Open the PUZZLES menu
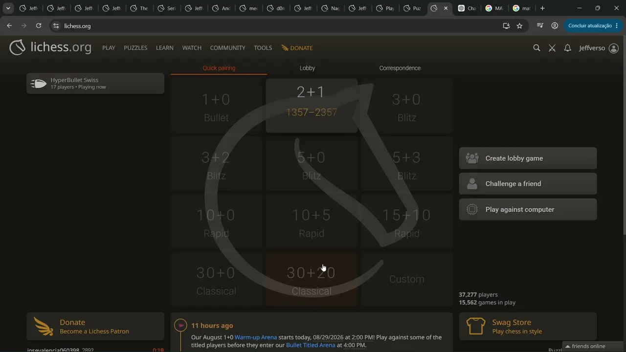 (x=135, y=48)
